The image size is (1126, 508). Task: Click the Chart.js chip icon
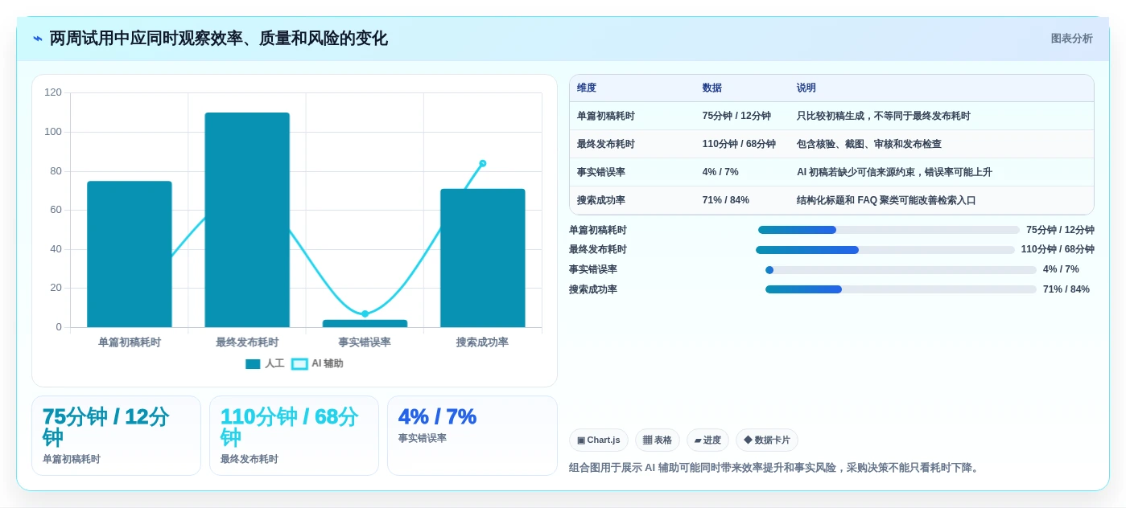click(581, 440)
